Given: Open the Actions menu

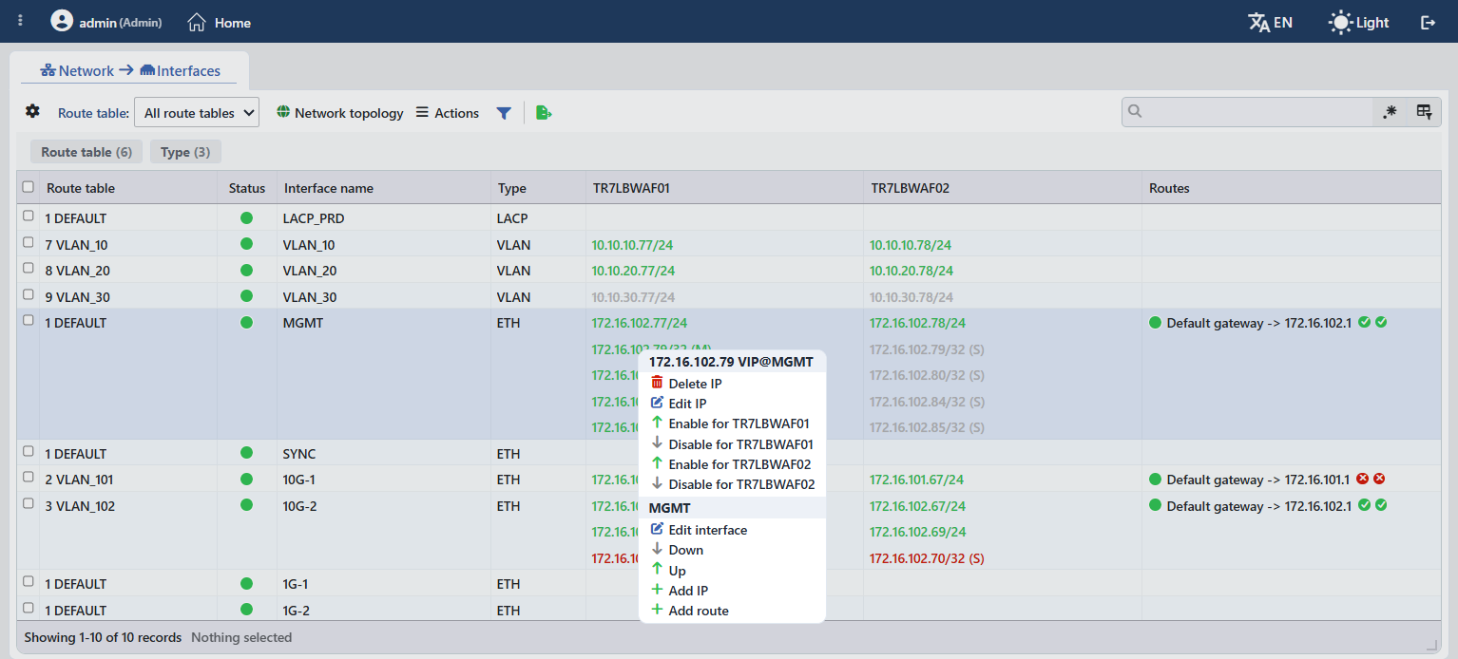Looking at the screenshot, I should point(448,113).
